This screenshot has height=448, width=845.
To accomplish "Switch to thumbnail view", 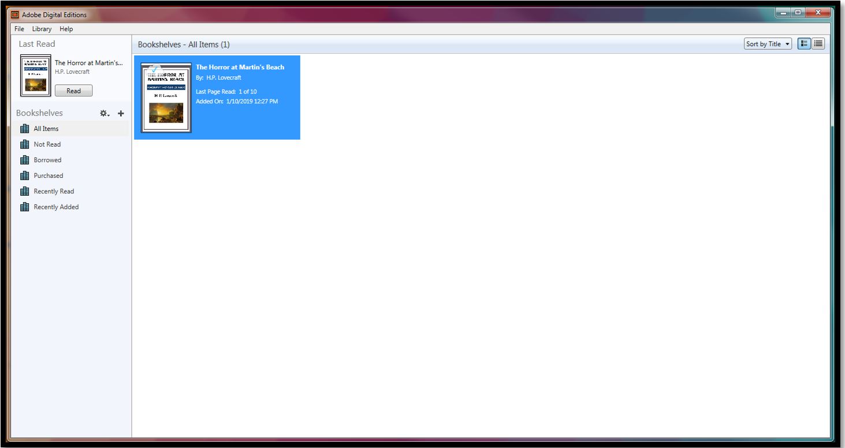I will [804, 44].
